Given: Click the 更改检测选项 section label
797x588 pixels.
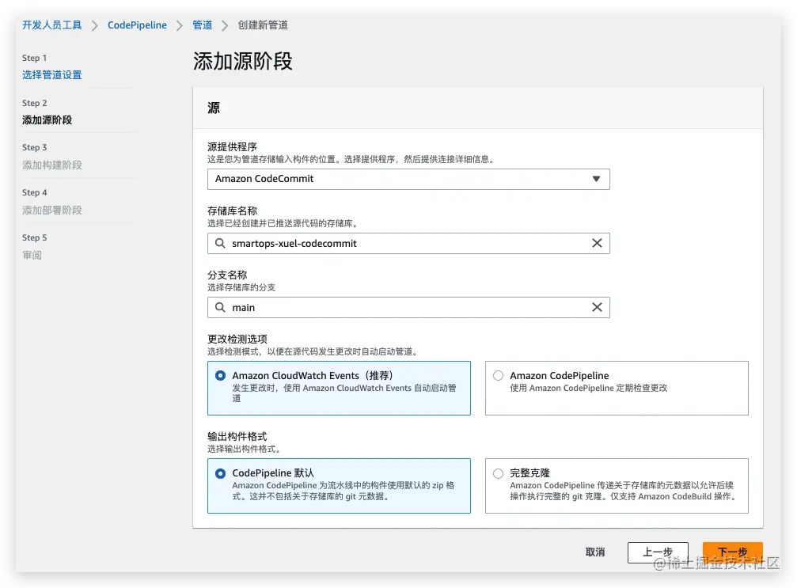Looking at the screenshot, I should click(x=237, y=339).
